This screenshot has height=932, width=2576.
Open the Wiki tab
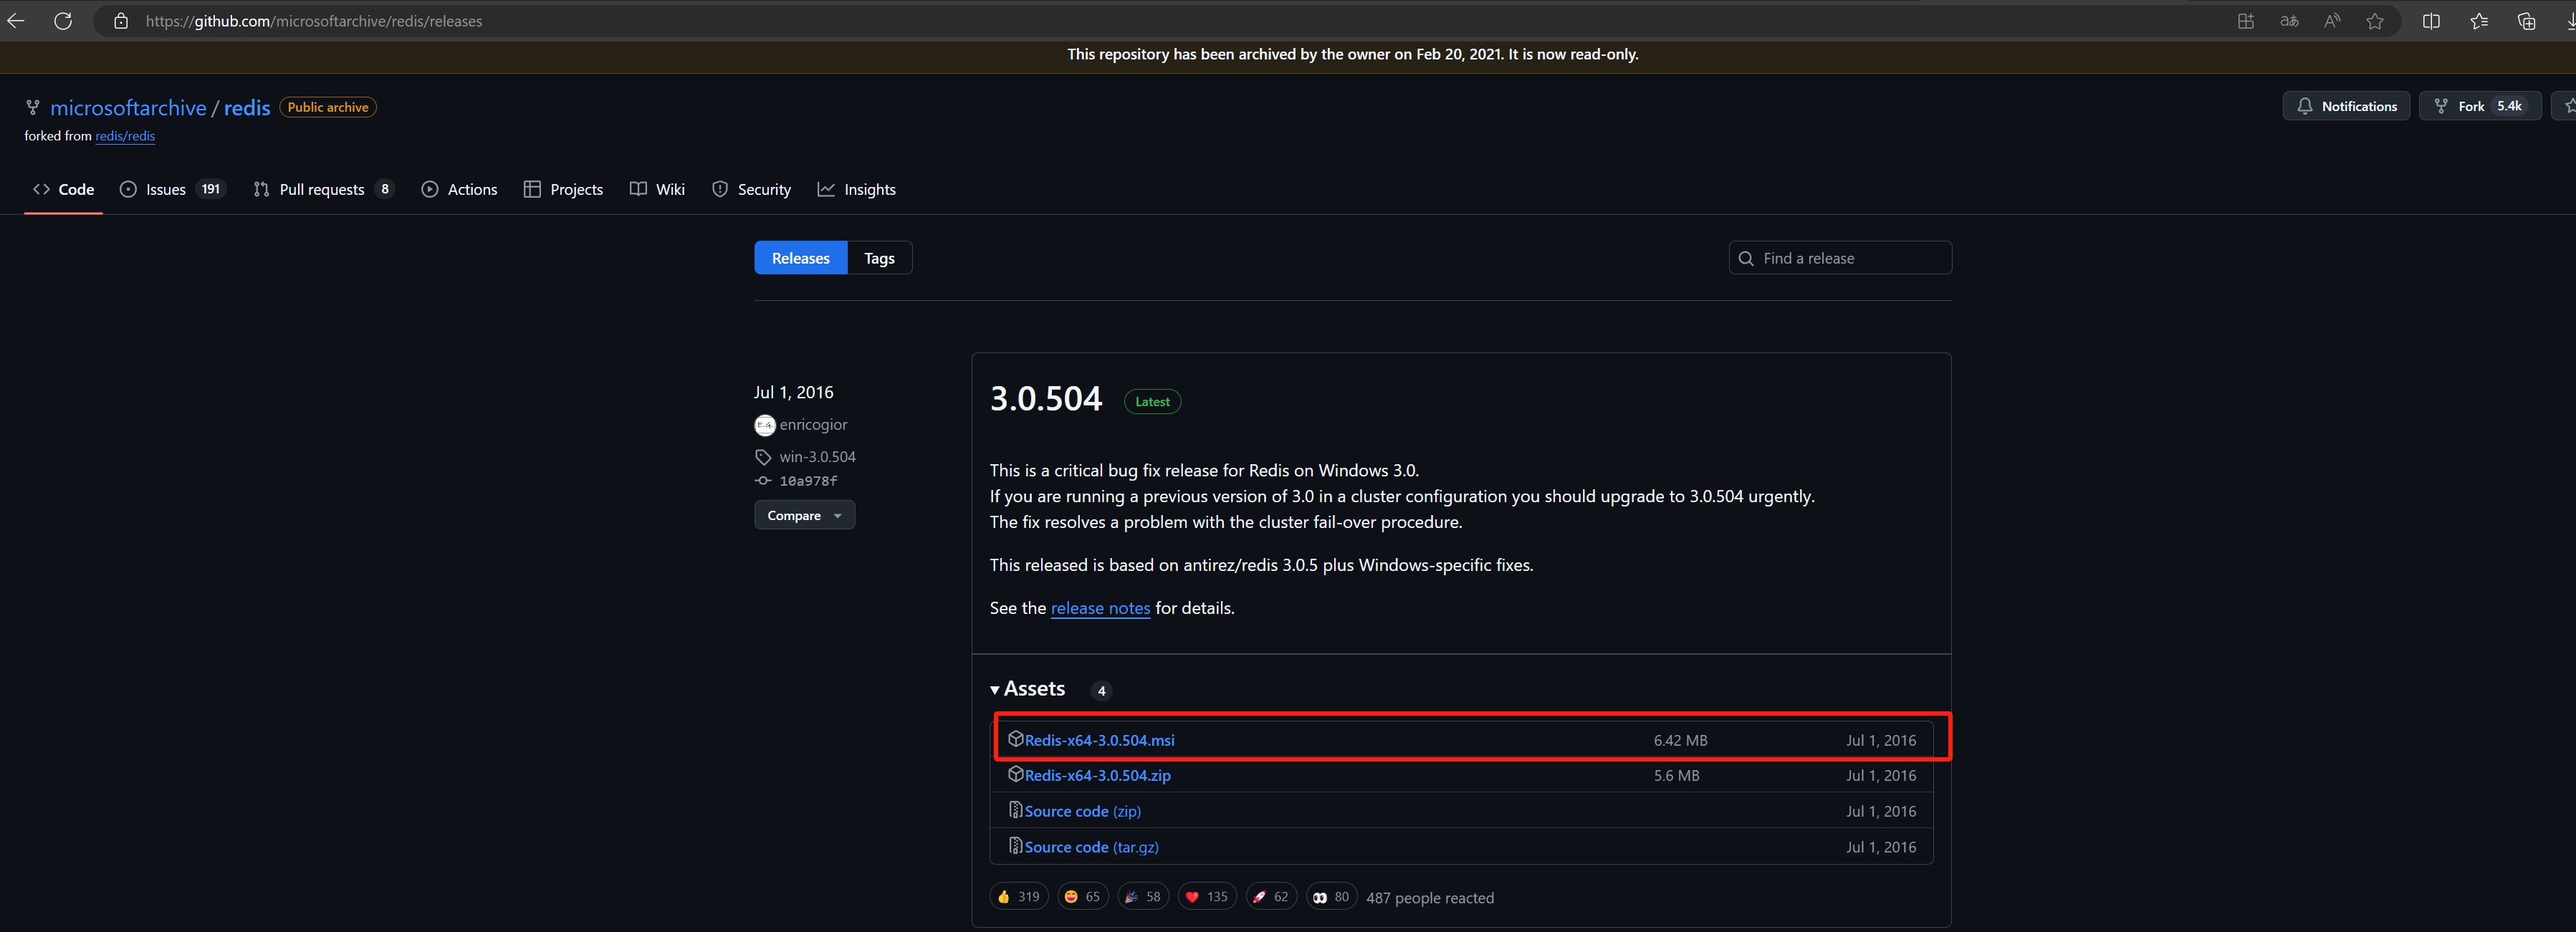pyautogui.click(x=657, y=190)
